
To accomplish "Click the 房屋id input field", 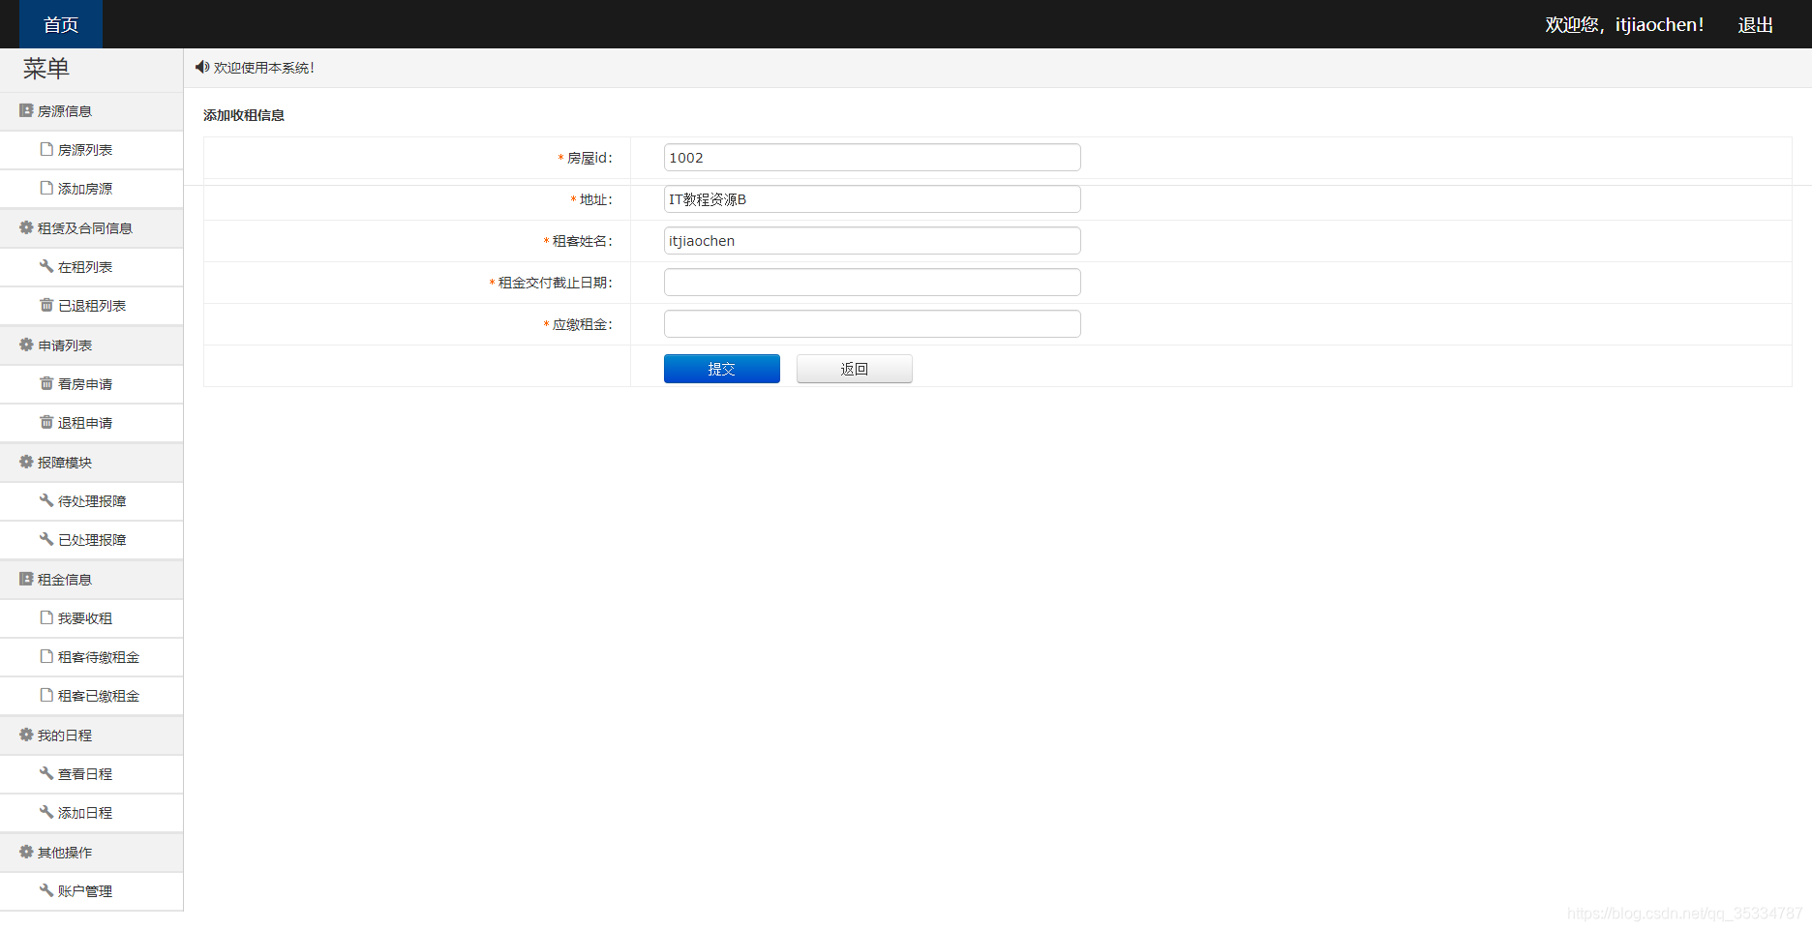I will pos(872,158).
